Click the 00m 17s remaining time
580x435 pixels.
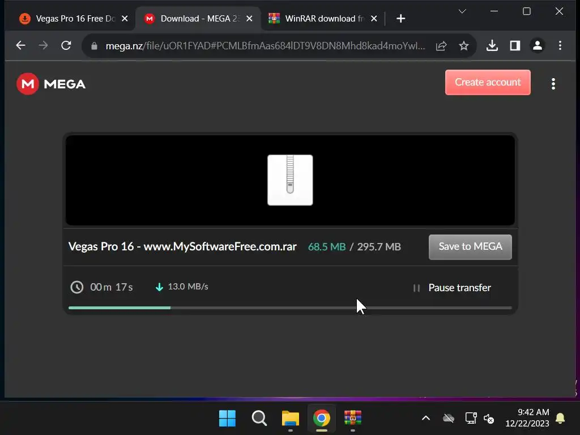[x=112, y=287]
